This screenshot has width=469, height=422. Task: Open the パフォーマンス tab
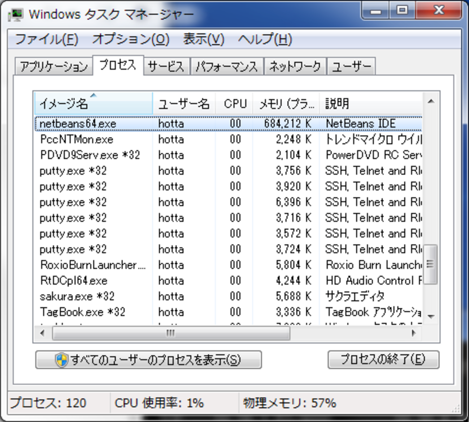(227, 66)
